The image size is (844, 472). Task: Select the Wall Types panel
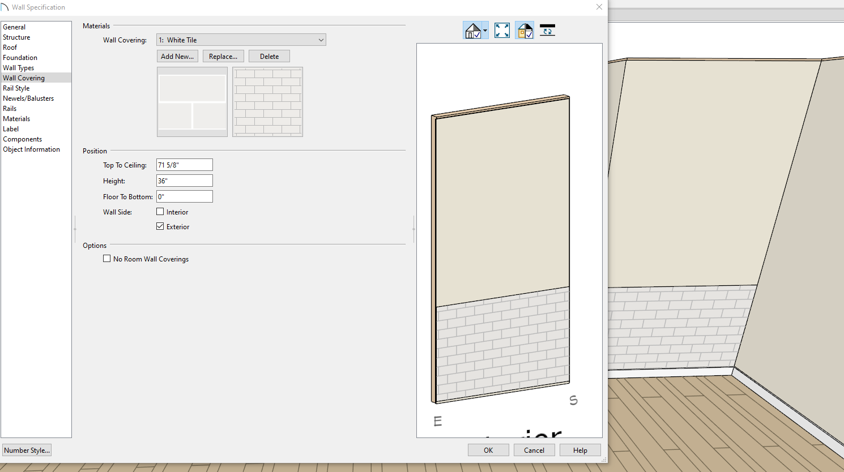(x=19, y=68)
